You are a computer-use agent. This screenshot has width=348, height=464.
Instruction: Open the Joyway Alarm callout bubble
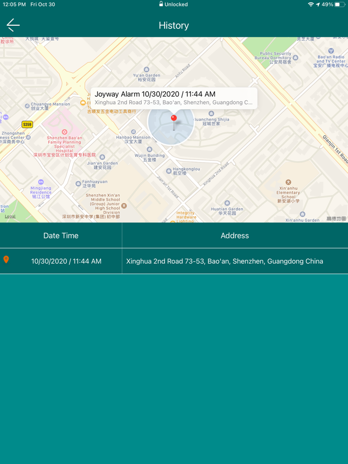click(x=174, y=98)
